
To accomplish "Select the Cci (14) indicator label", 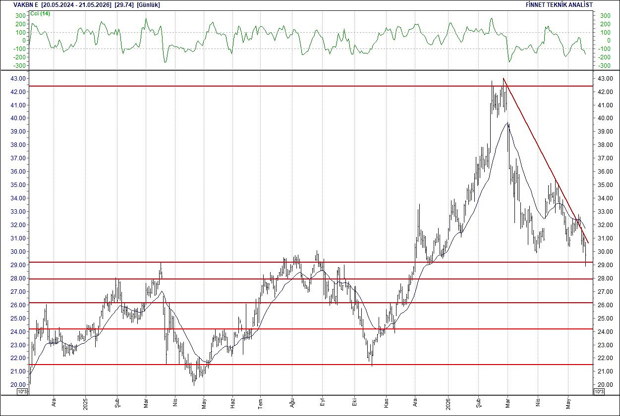I will point(40,13).
